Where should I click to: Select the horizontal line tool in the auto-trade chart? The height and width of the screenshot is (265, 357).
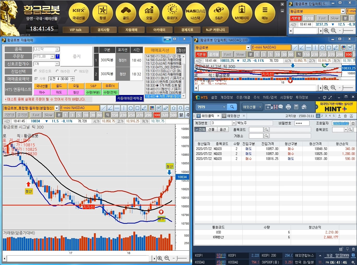pyautogui.click(x=117, y=108)
